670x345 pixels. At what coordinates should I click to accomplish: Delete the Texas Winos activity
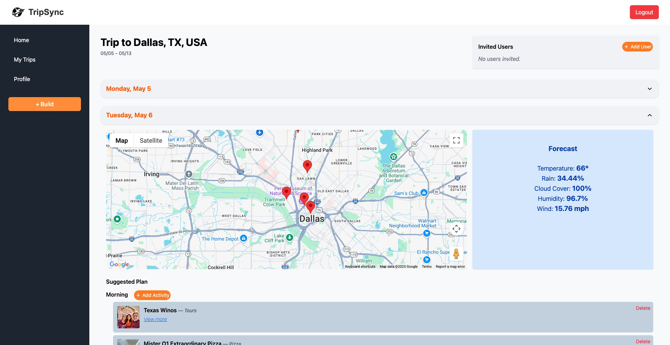click(643, 308)
